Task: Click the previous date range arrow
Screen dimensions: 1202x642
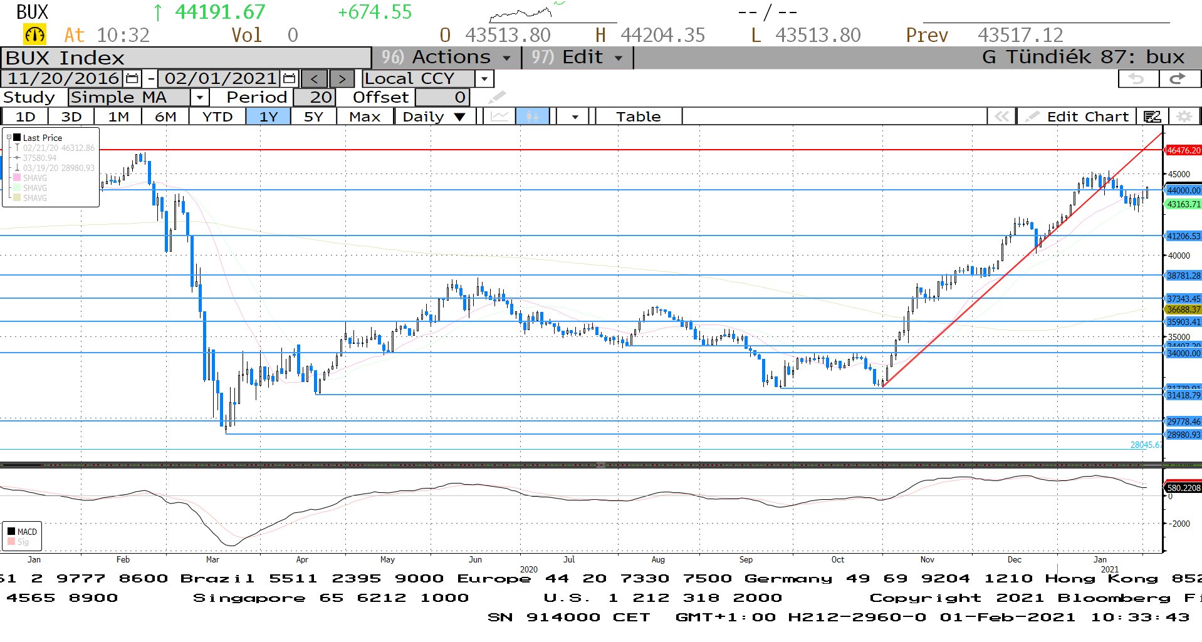Action: click(x=314, y=79)
